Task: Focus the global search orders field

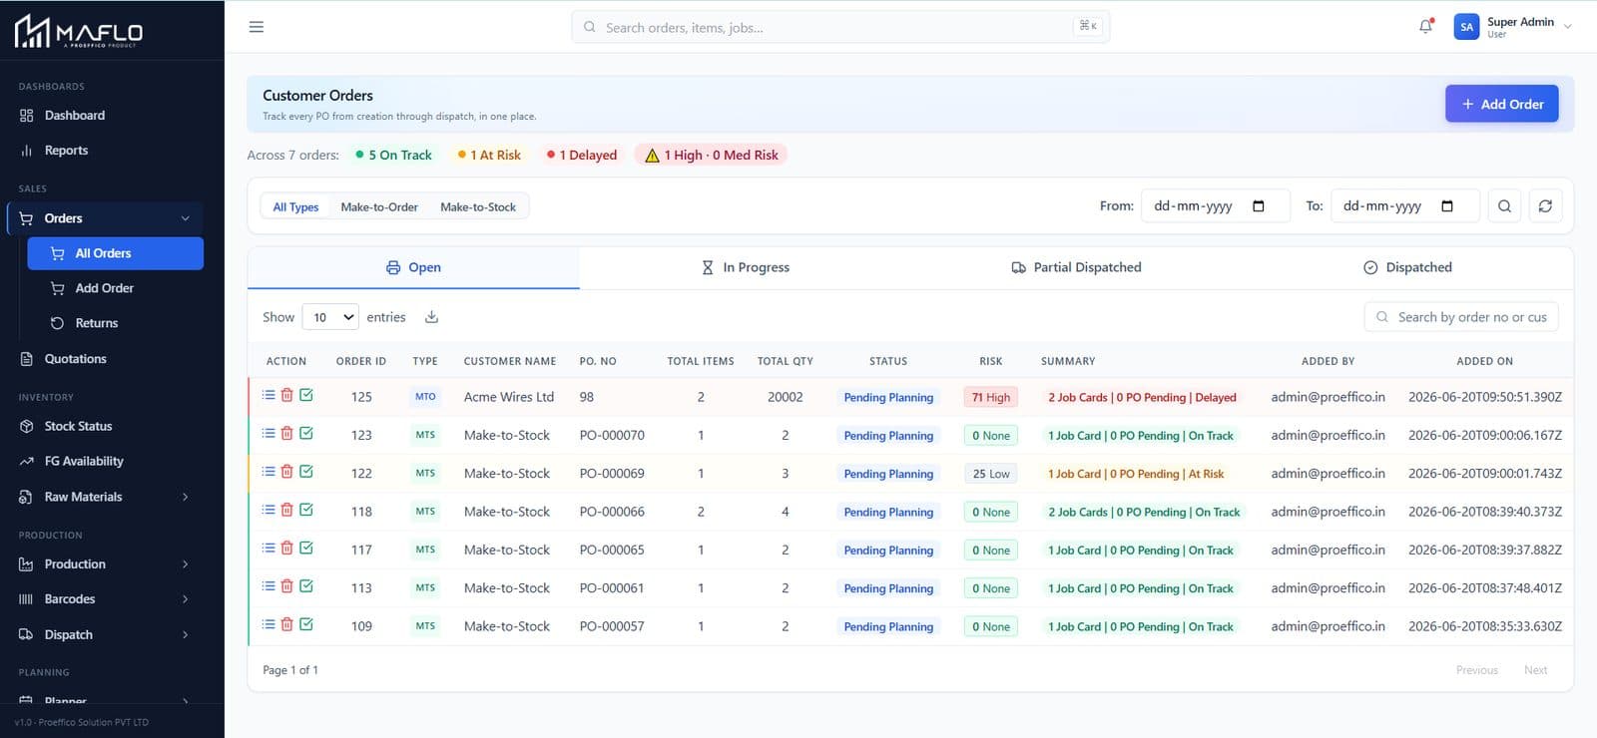Action: click(x=840, y=27)
